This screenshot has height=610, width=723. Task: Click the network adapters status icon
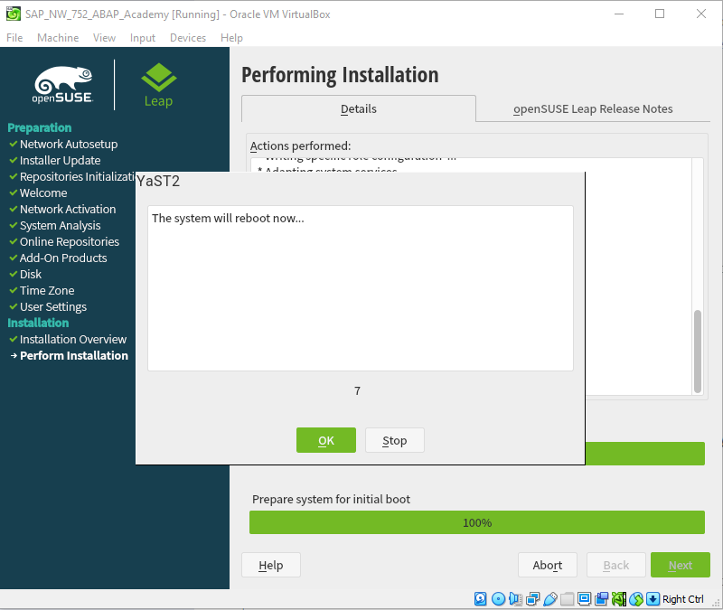click(x=532, y=599)
